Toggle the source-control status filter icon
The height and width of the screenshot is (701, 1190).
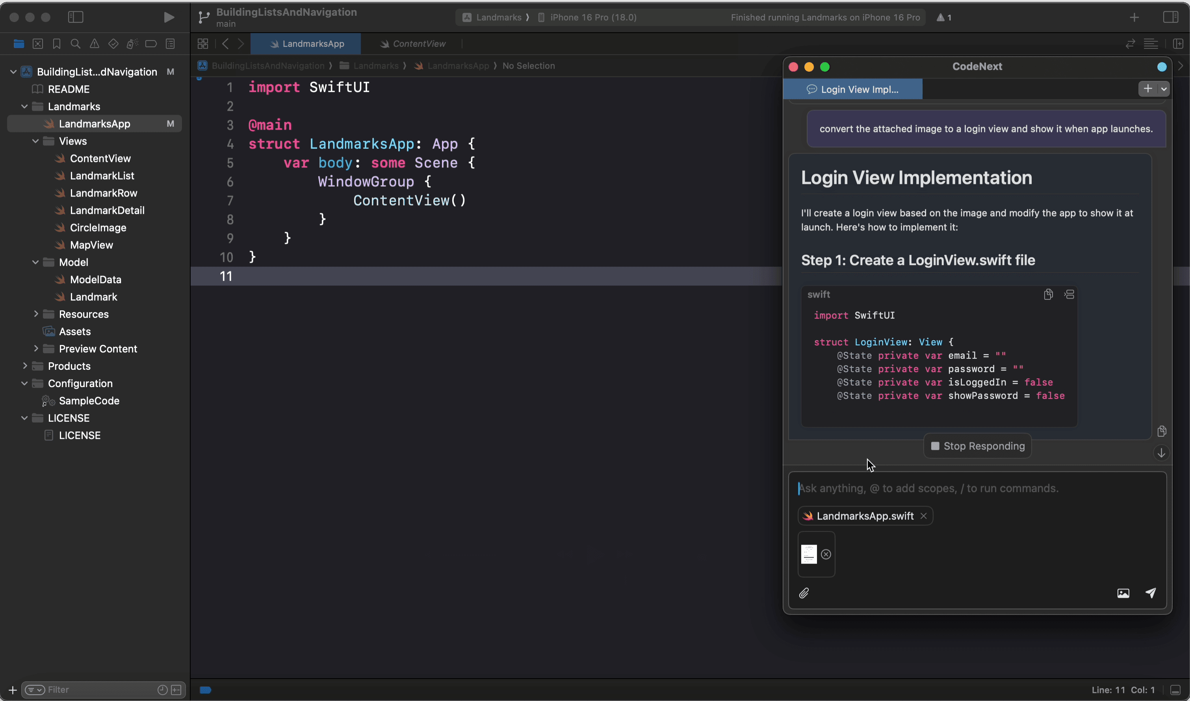(x=176, y=690)
